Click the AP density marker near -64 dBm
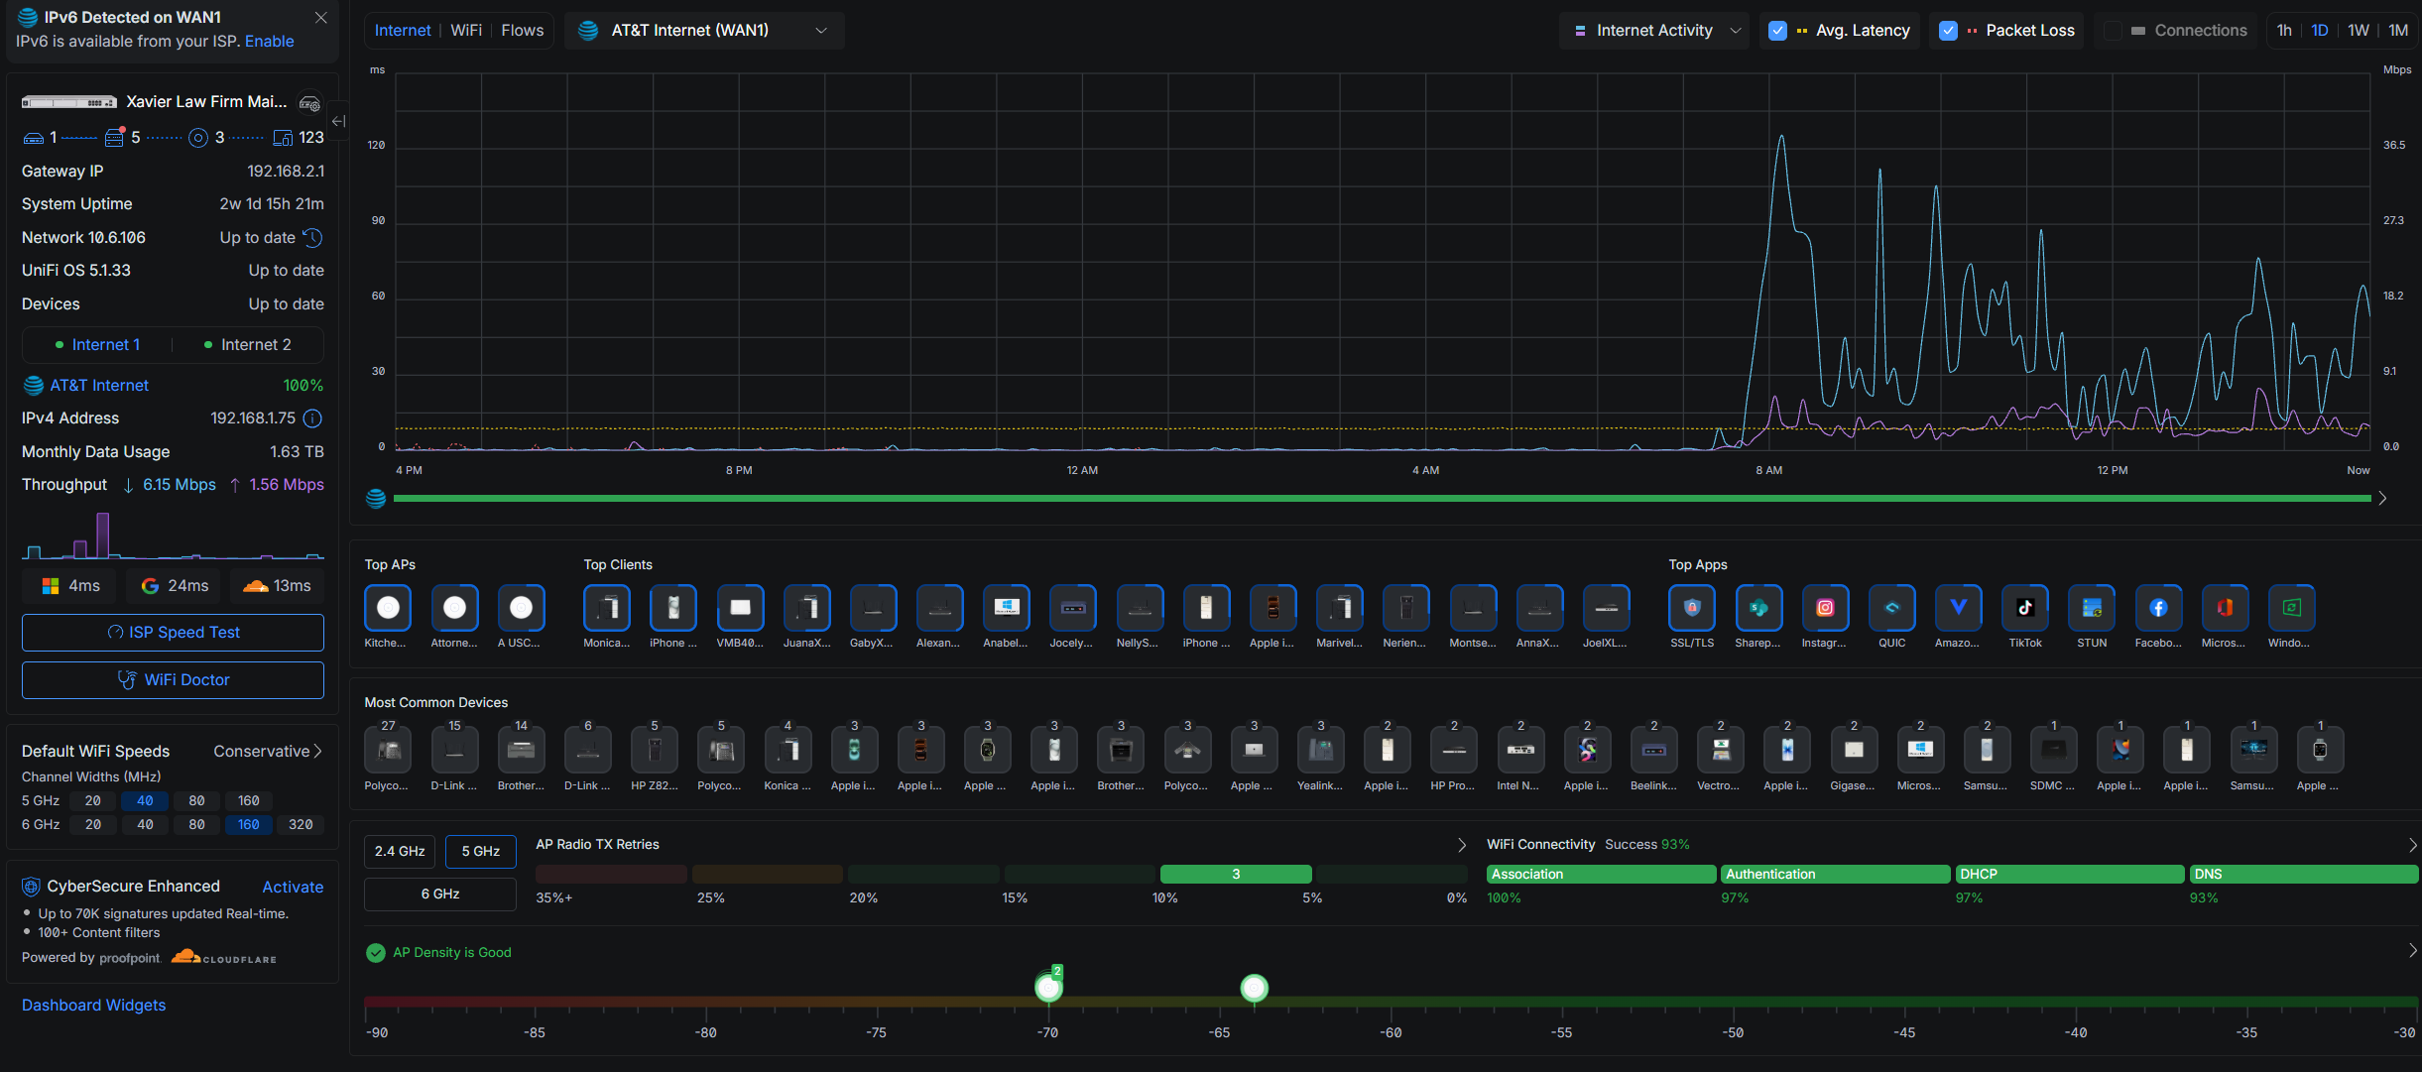This screenshot has width=2422, height=1072. (1254, 988)
